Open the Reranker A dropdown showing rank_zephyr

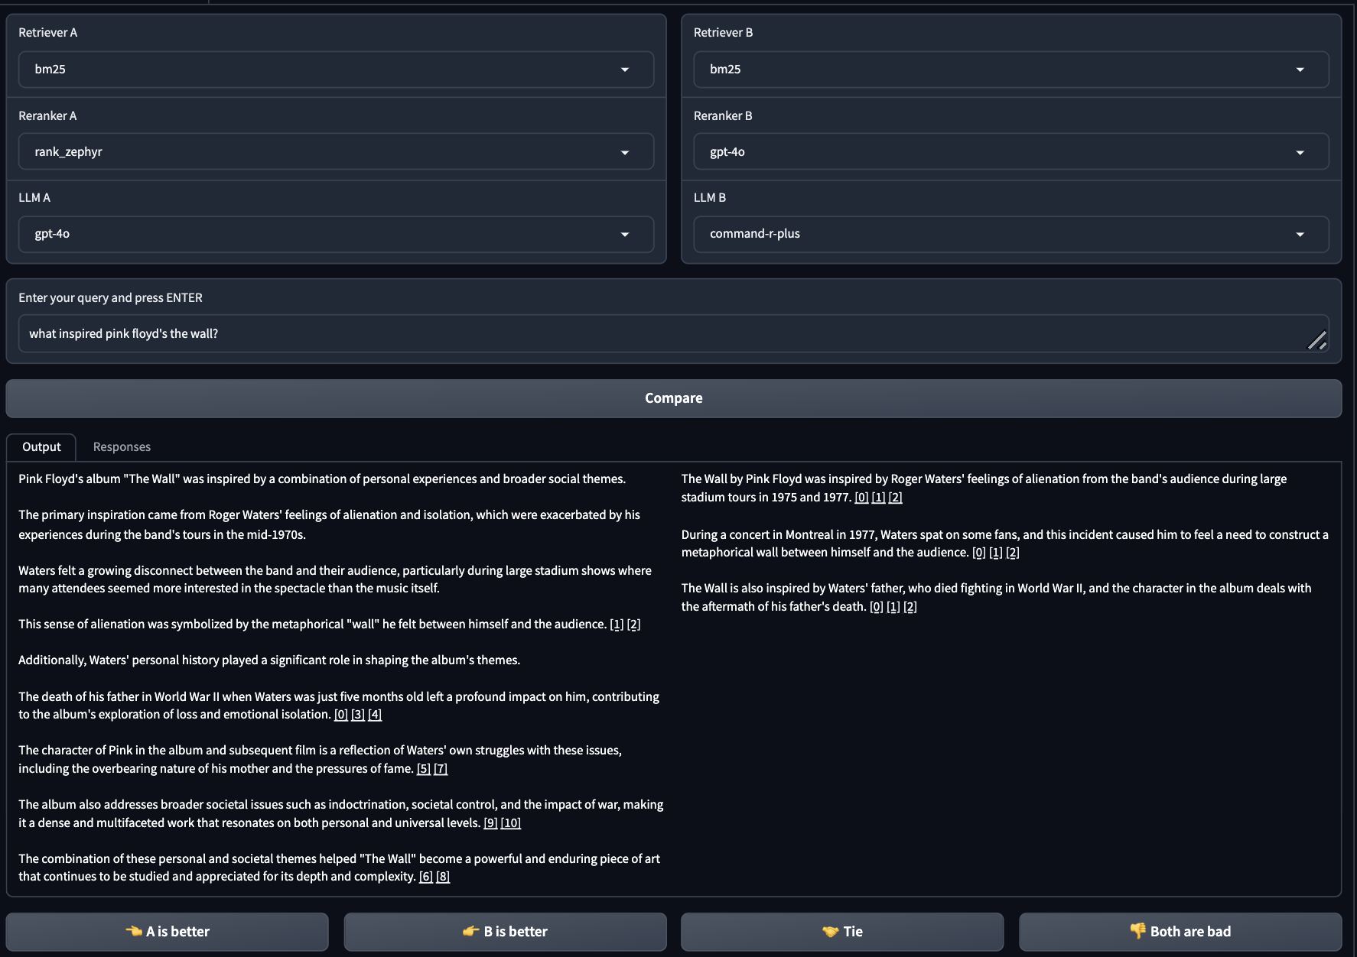[336, 152]
